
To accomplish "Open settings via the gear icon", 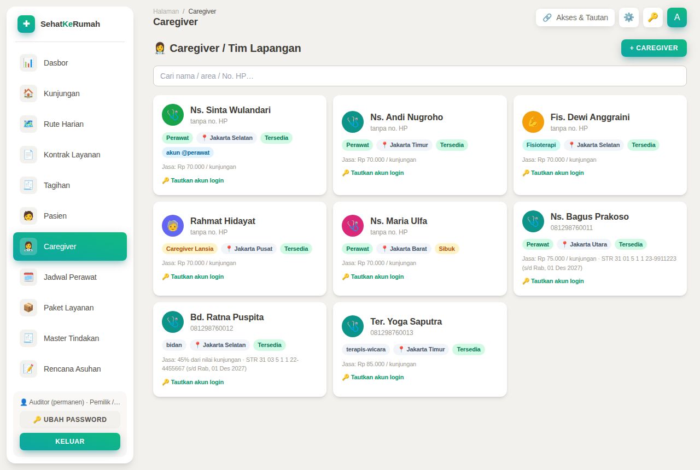I will [629, 17].
